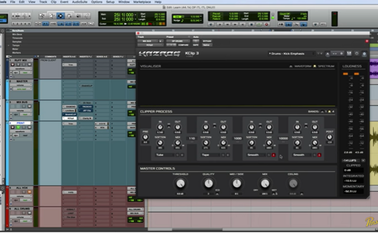Image resolution: width=378 pixels, height=233 pixels.
Task: Open the Track menu
Action: [x=43, y=2]
